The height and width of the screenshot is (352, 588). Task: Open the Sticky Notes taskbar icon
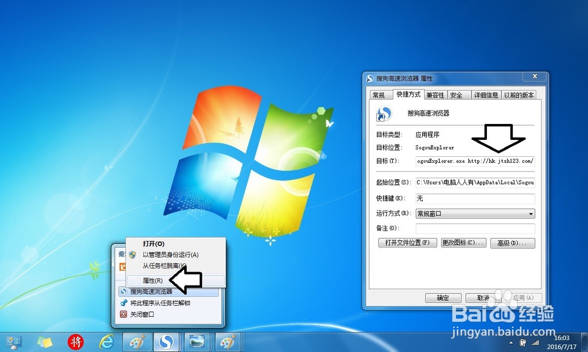pyautogui.click(x=45, y=342)
